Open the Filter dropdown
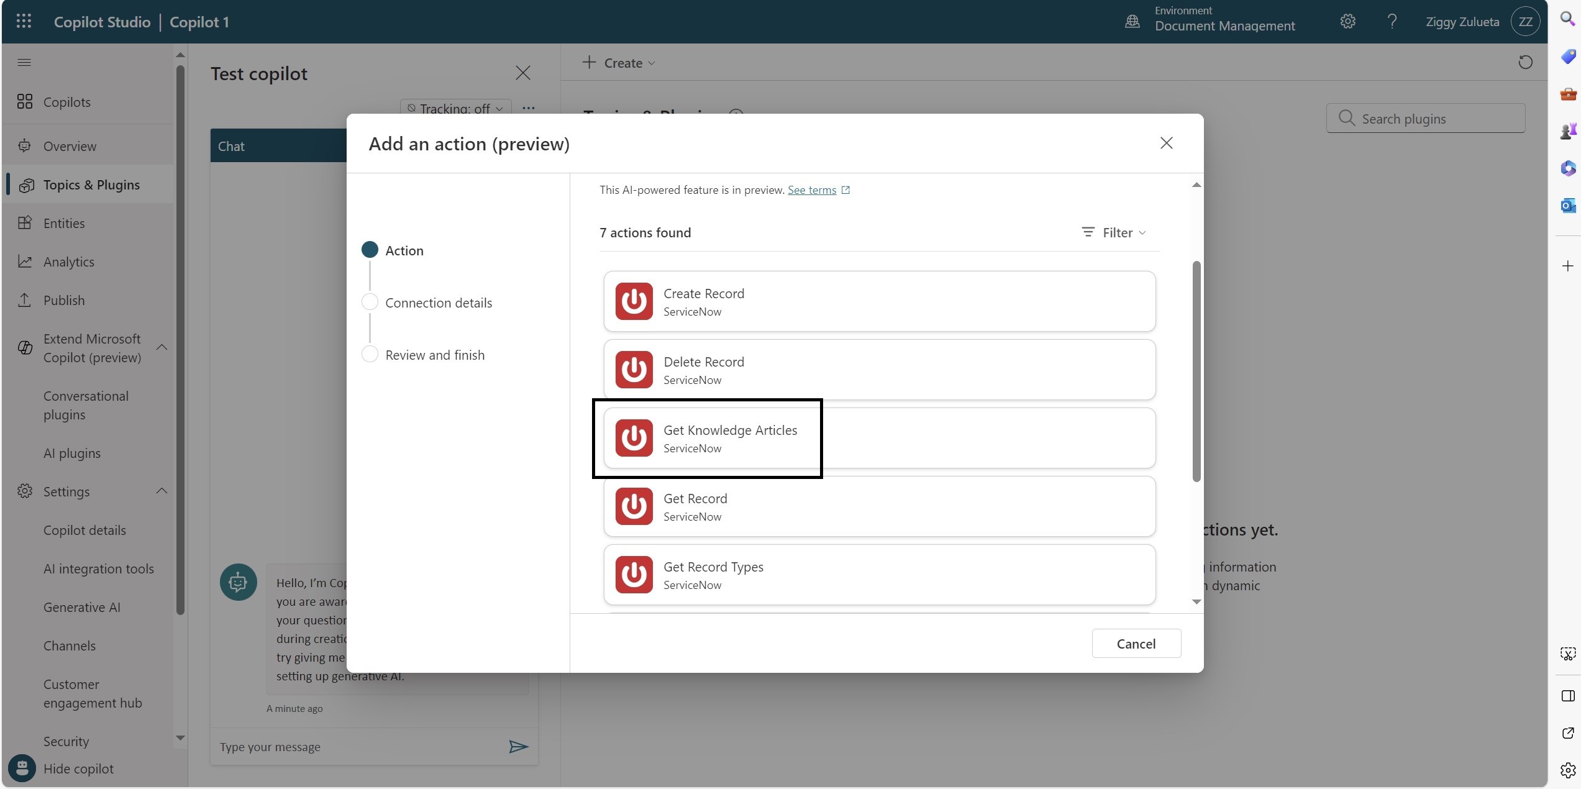This screenshot has width=1581, height=789. click(1114, 232)
